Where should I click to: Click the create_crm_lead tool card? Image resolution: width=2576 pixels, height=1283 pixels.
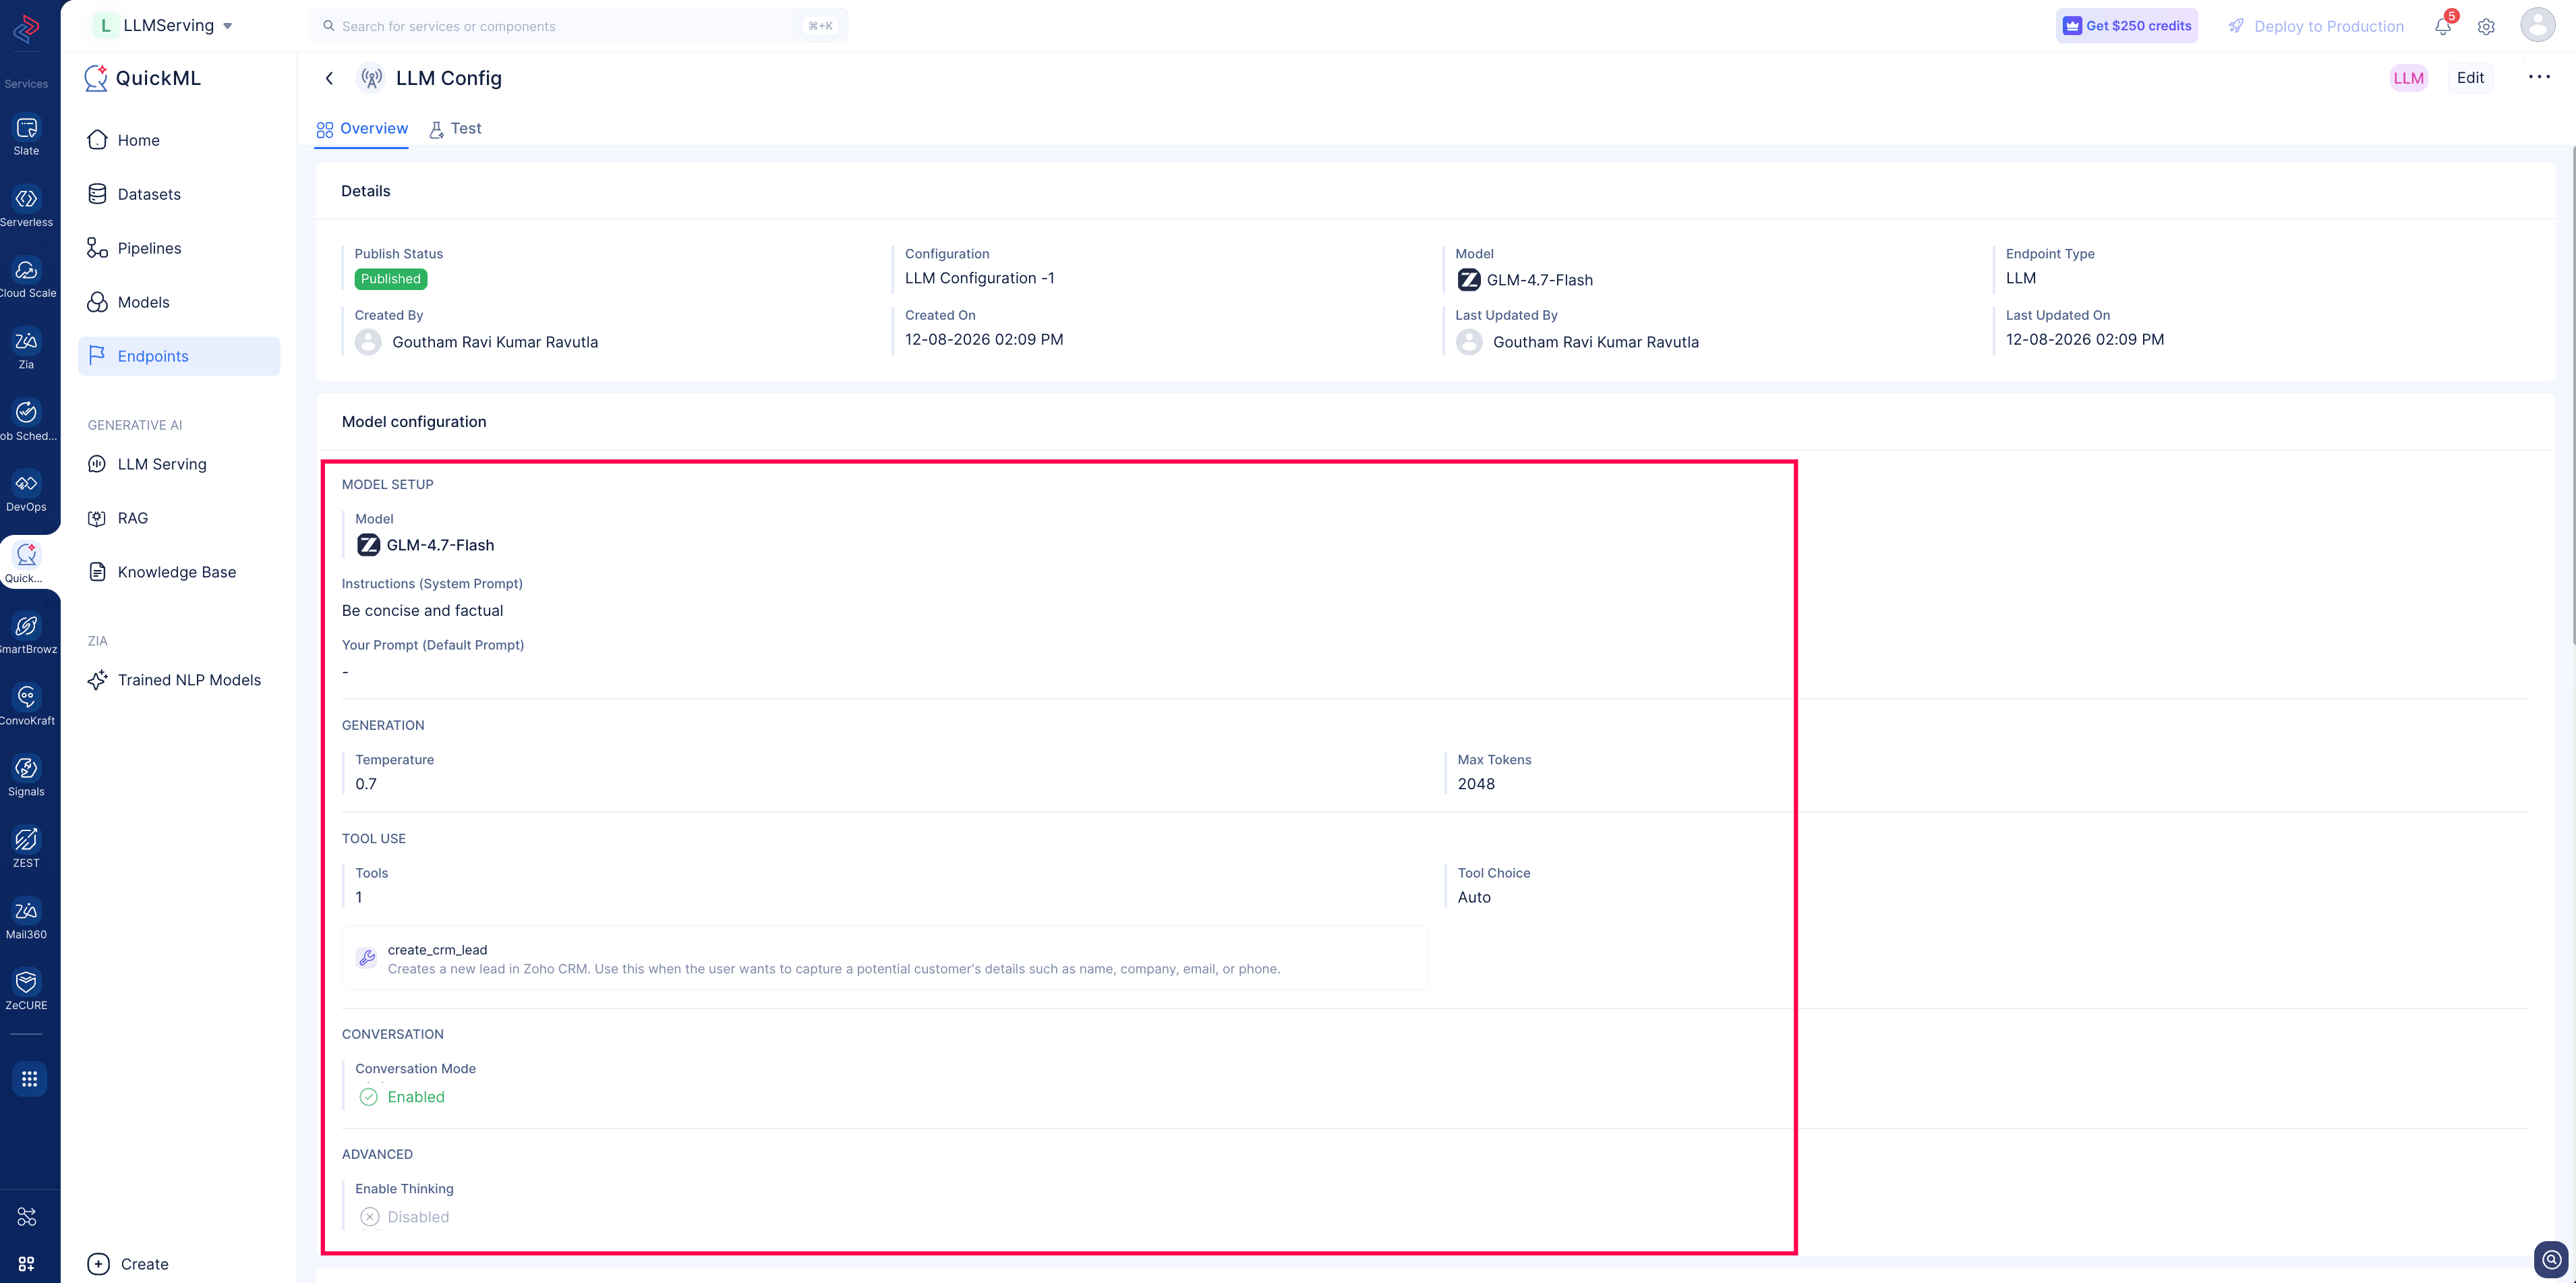[x=885, y=958]
